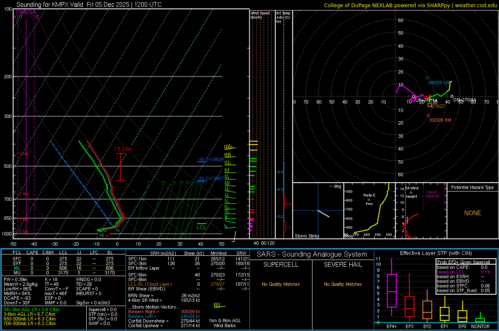Click the Inf. Temp. Adv panel header
Screen dimensions: 499x331
point(283,17)
